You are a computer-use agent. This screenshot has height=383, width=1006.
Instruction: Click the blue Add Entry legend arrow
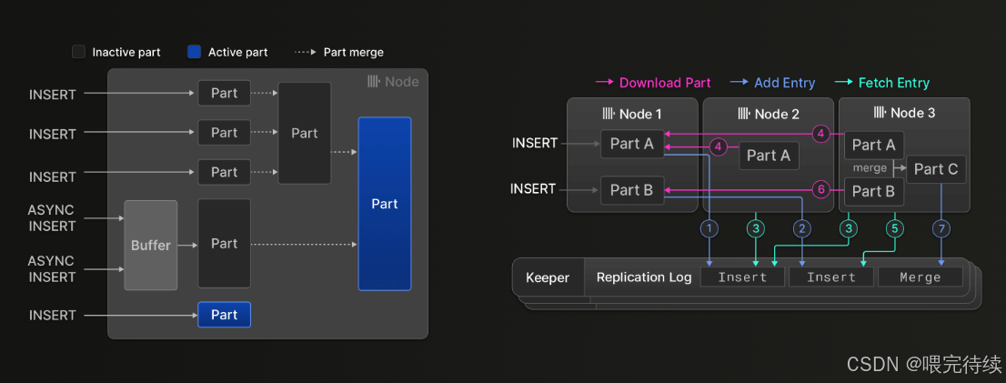tap(740, 83)
